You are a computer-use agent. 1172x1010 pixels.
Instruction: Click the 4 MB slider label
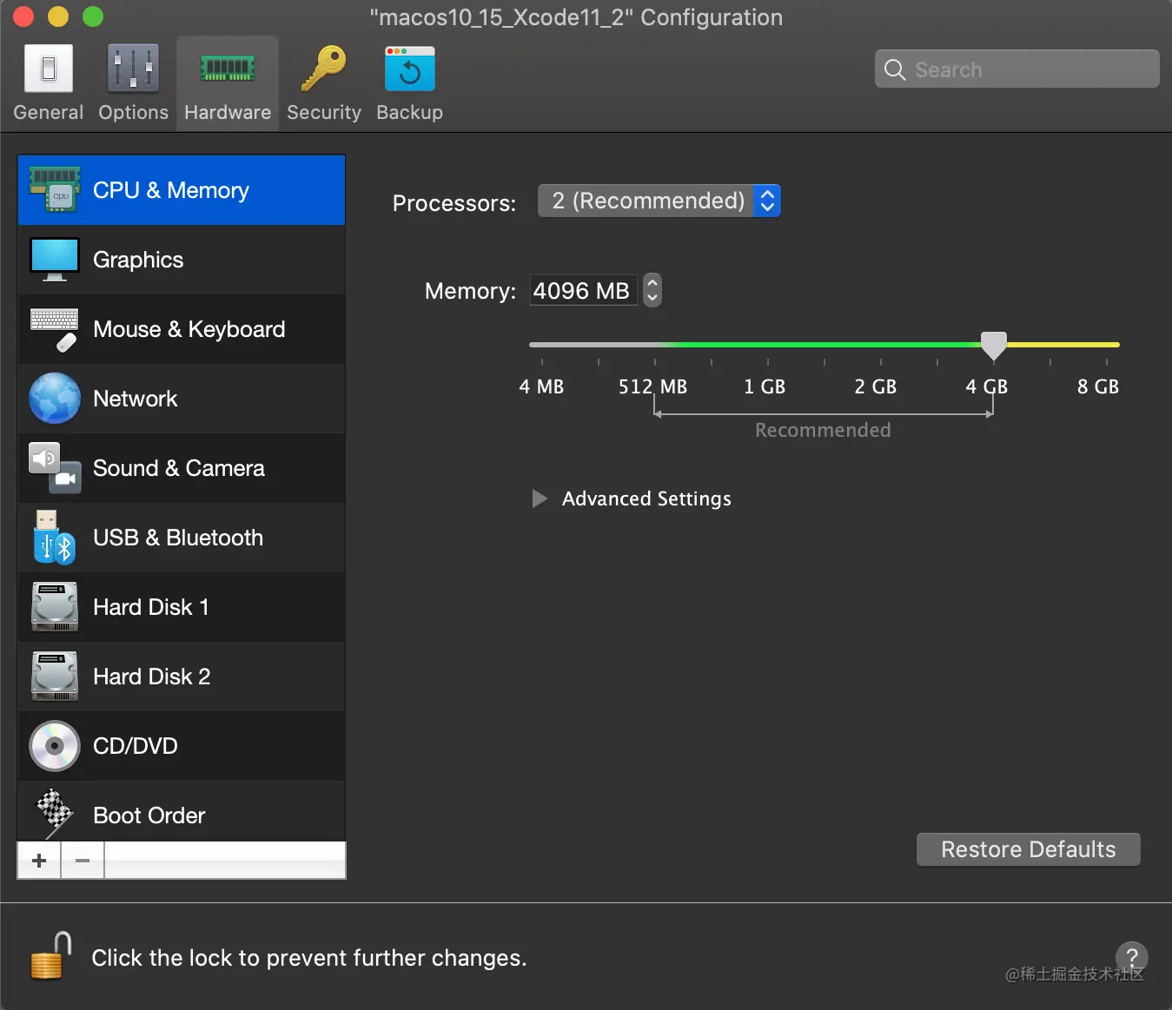pos(541,386)
